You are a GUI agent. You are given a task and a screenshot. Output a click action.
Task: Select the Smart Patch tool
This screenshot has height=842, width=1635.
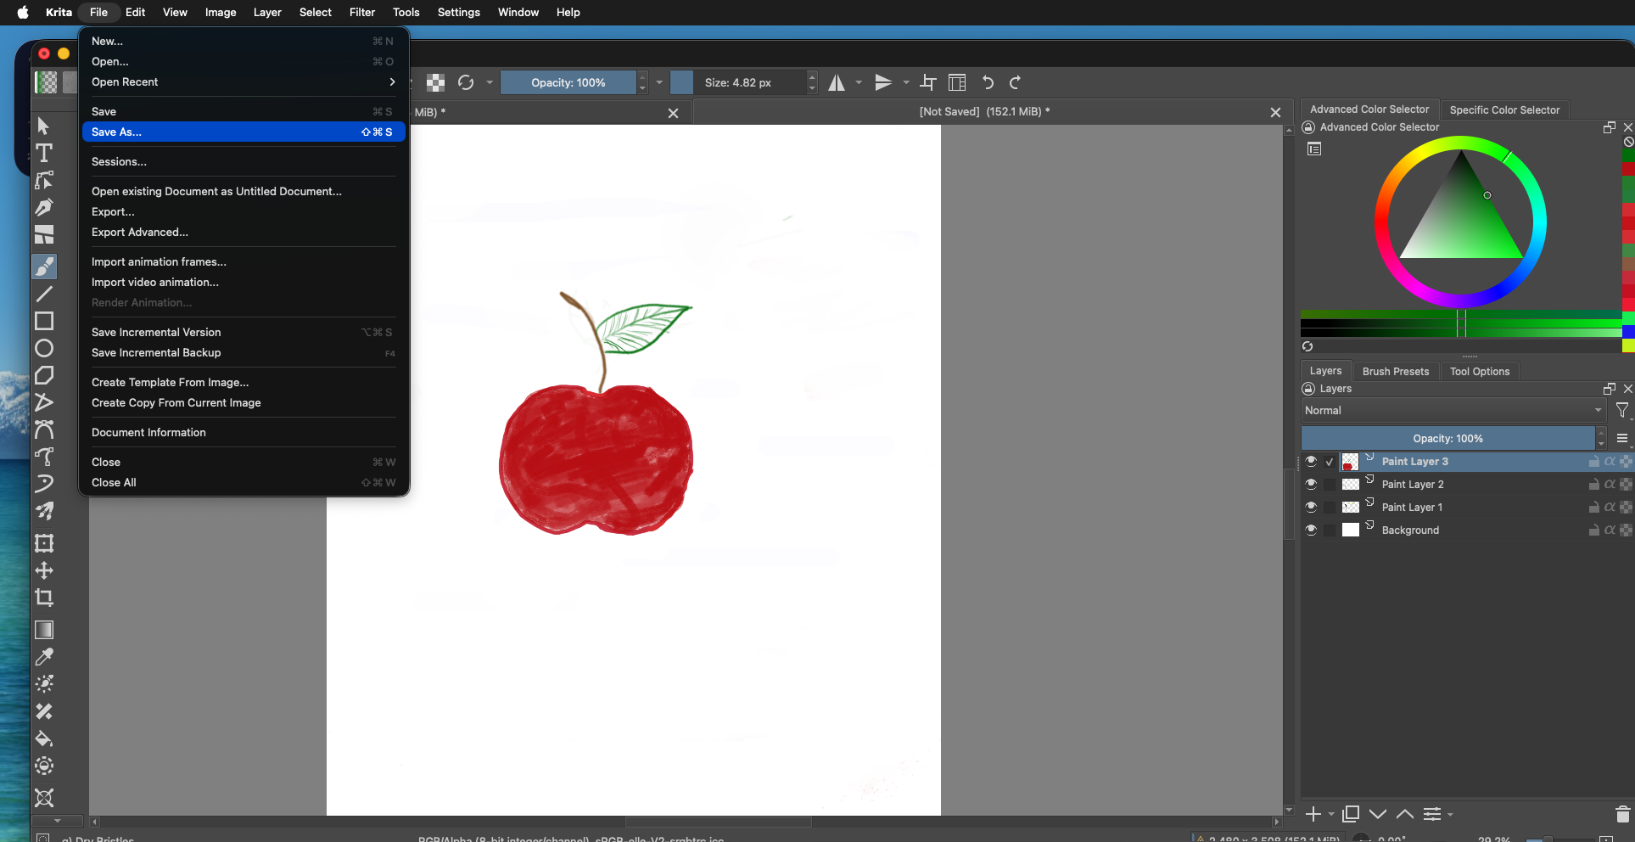44,711
